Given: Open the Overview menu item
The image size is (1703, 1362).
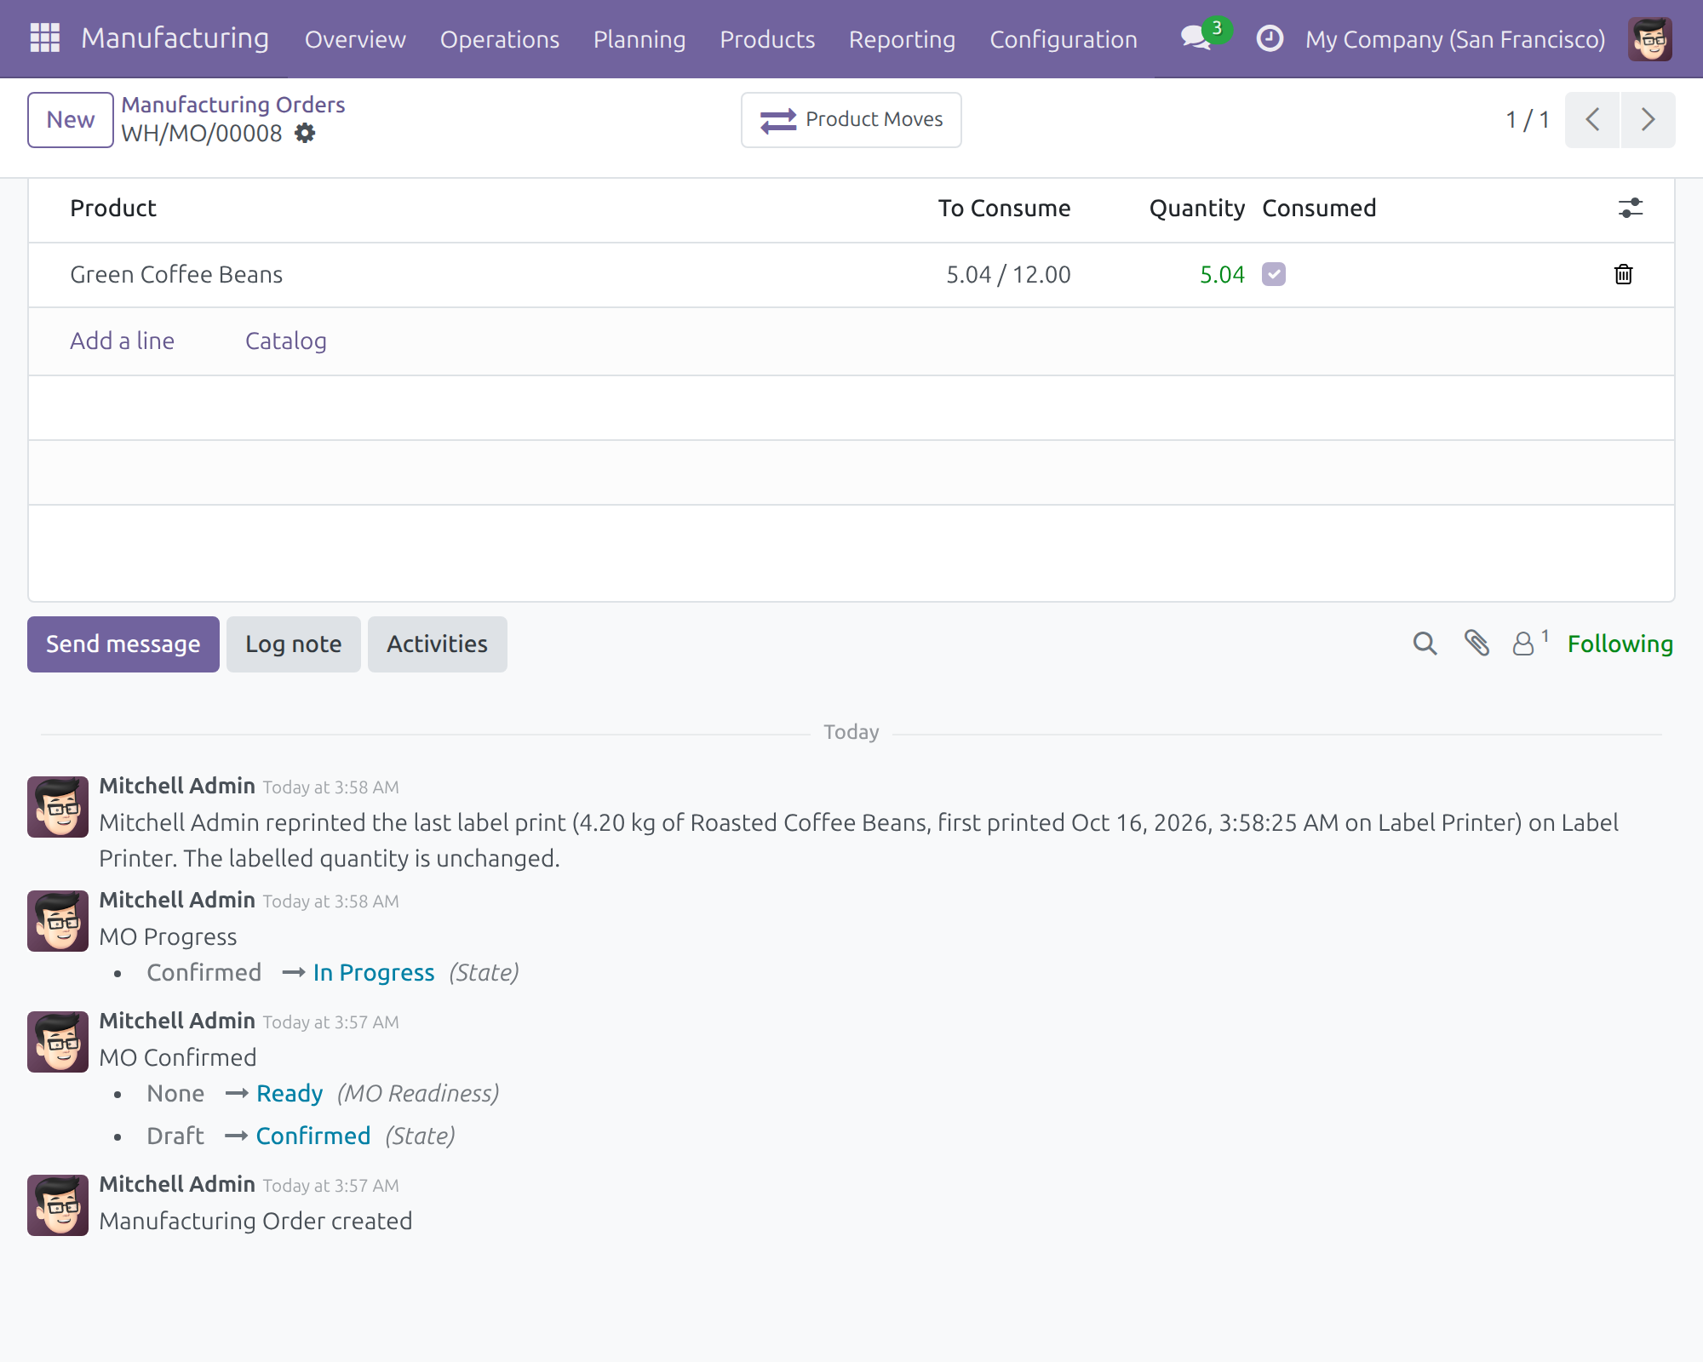Looking at the screenshot, I should point(355,39).
